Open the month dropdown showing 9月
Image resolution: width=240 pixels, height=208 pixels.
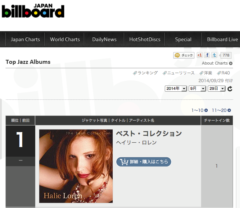click(x=197, y=89)
